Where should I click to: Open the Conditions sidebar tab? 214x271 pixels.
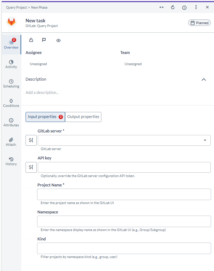11,103
